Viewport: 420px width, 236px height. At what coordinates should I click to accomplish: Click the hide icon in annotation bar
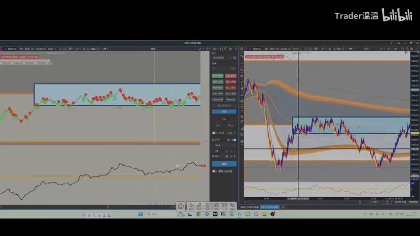[232, 206]
